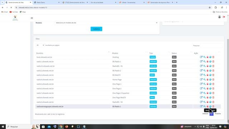The width and height of the screenshot is (229, 129).
Task: Delete radio10.siteweb.net.br with trash icon
Action: (x=213, y=66)
